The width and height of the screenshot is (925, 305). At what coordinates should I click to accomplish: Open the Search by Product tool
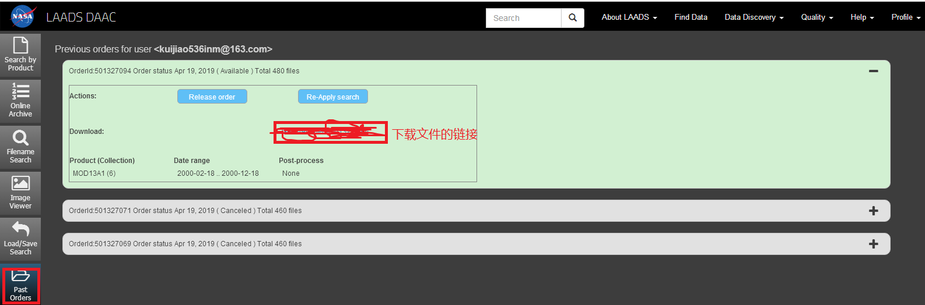pos(20,55)
